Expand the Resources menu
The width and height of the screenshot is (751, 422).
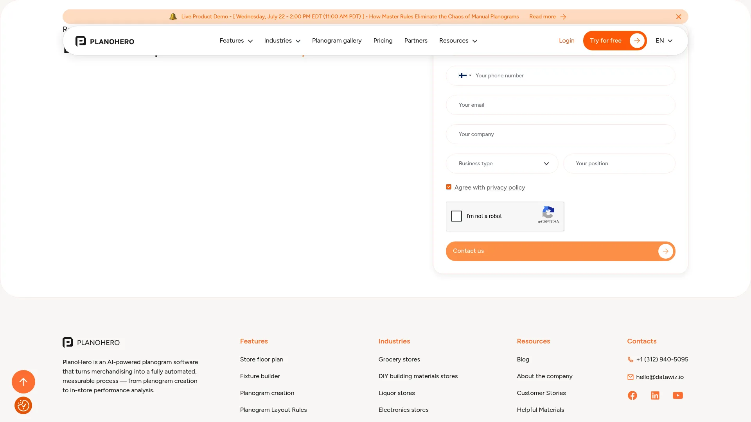coord(458,41)
